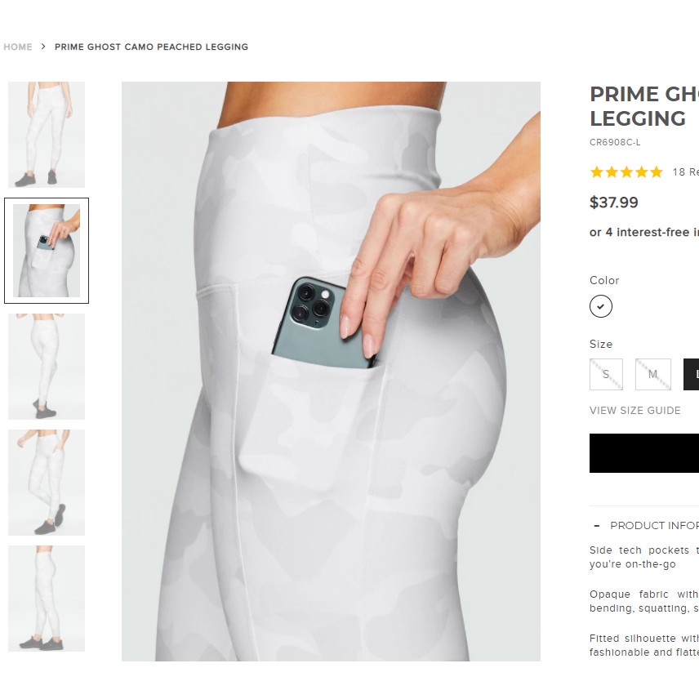Screen dimensions: 699x699
Task: Select the phone pocket close-up thumbnail
Action: [47, 251]
